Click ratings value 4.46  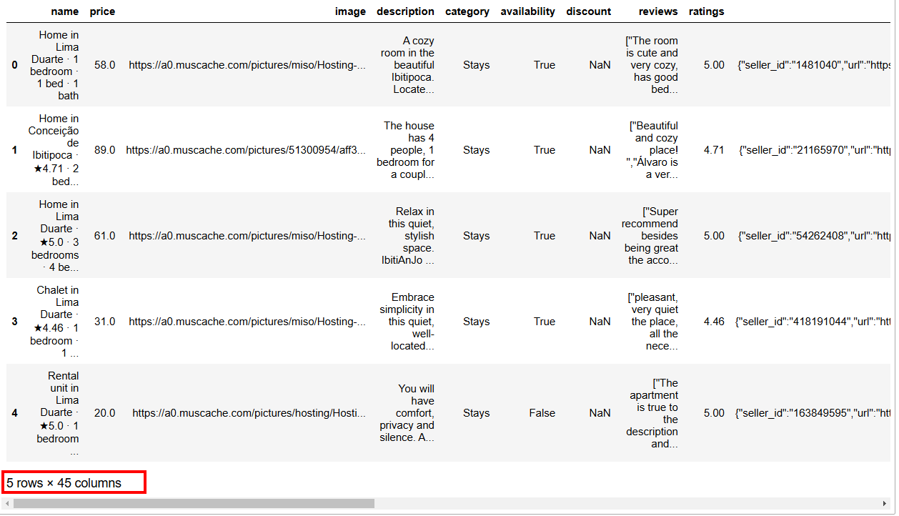714,322
